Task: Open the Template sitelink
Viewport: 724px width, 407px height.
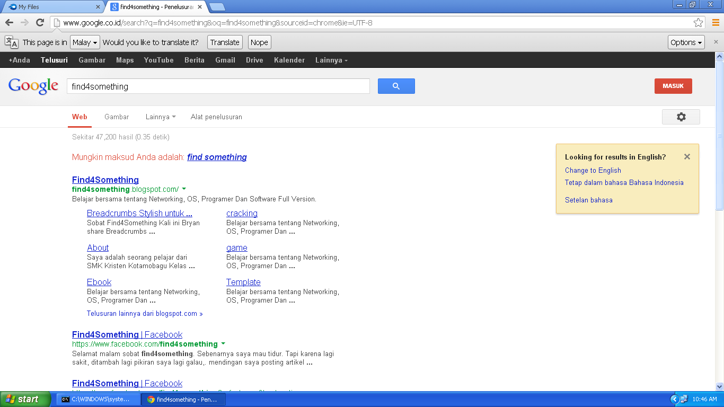Action: pyautogui.click(x=243, y=282)
